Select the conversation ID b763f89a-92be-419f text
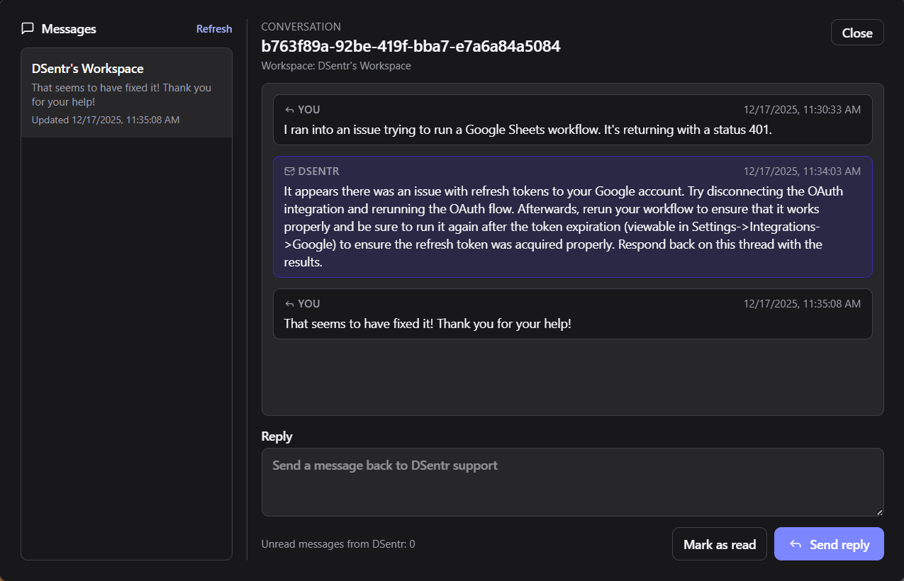Viewport: 904px width, 581px height. point(411,47)
